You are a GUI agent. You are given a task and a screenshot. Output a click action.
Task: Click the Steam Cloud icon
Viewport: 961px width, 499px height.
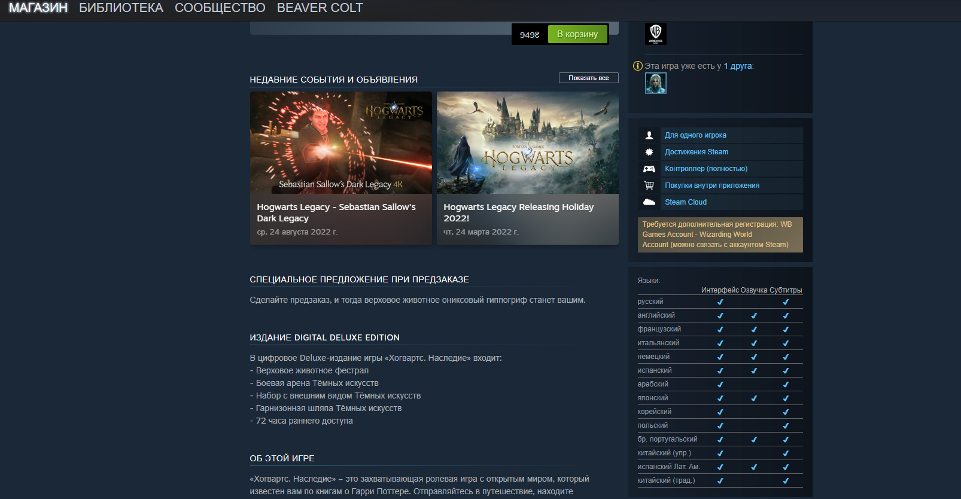click(x=649, y=202)
